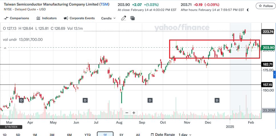Select the pencil drawing tool icon
The height and width of the screenshot is (136, 276).
(x=124, y=18)
